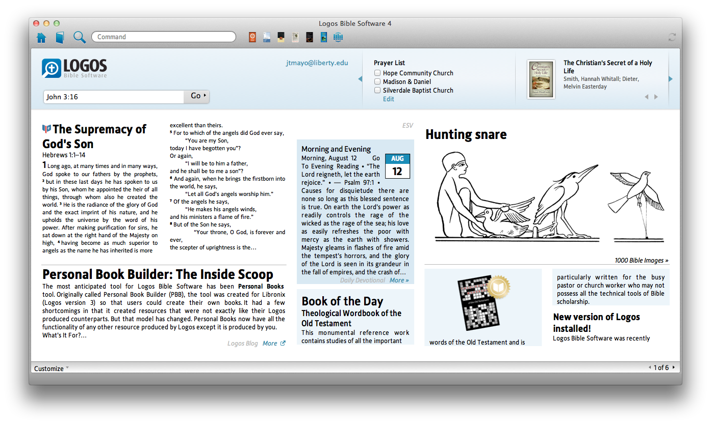The height and width of the screenshot is (425, 711).
Task: Open the Book of the Day heading
Action: (342, 301)
